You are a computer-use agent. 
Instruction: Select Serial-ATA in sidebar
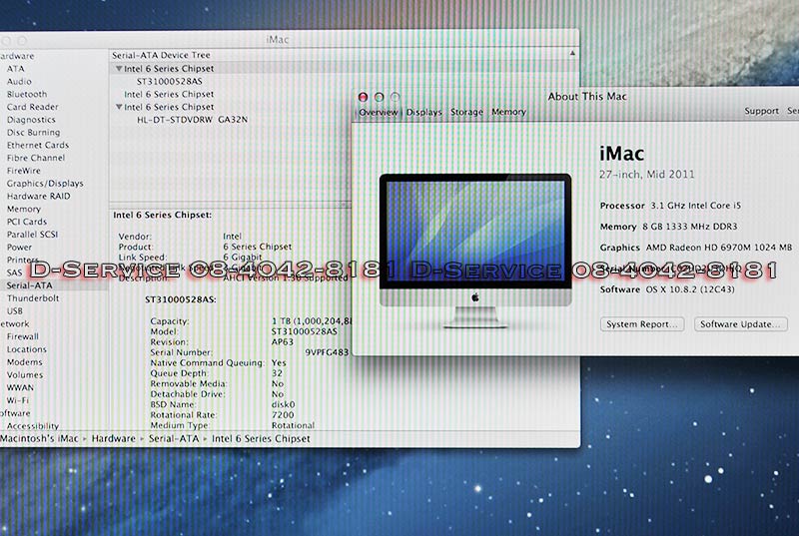coord(29,285)
